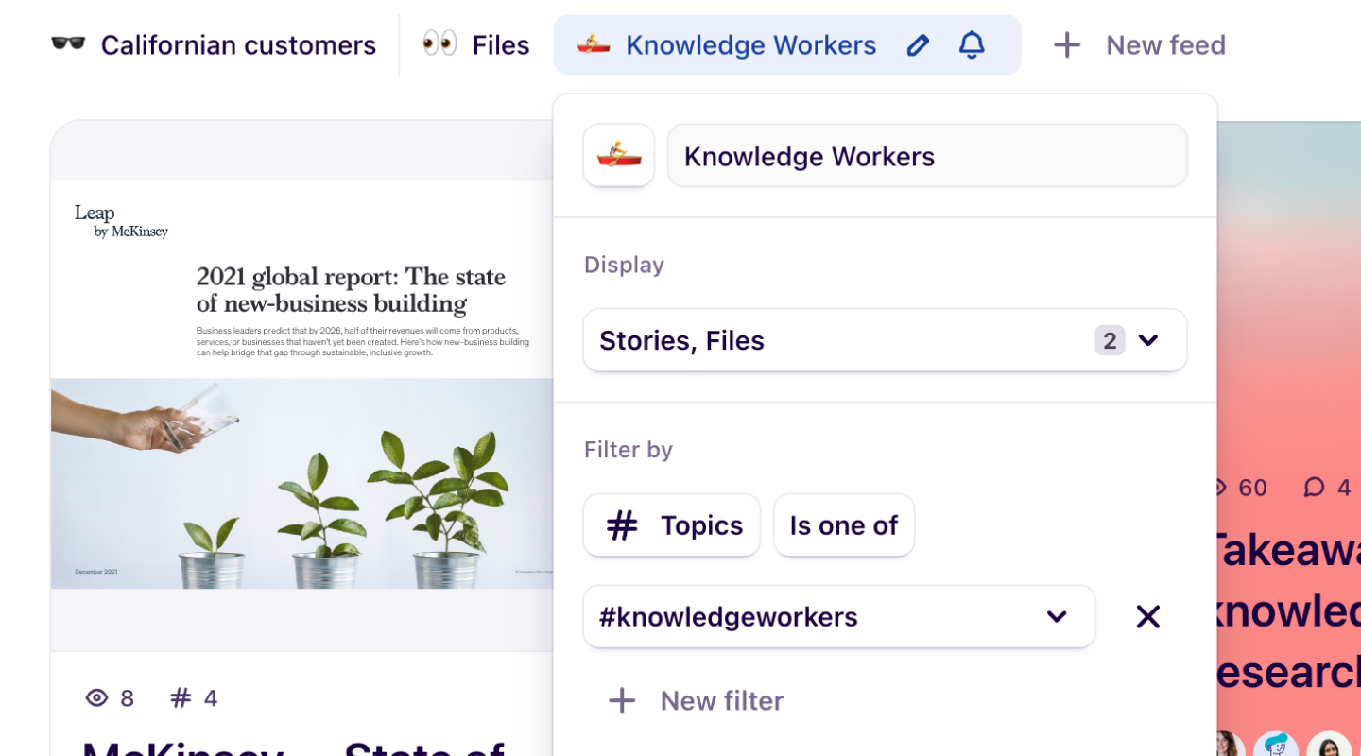Screen dimensions: 1361x756
Task: Click the views count 60 on right card
Action: (x=1252, y=488)
